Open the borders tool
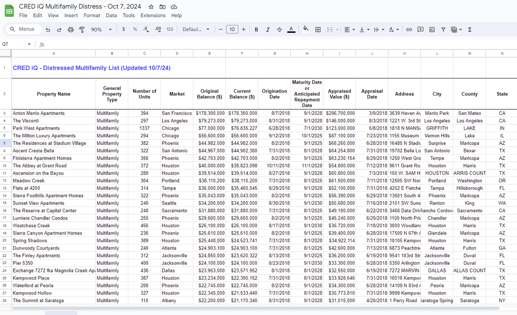 [318, 29]
